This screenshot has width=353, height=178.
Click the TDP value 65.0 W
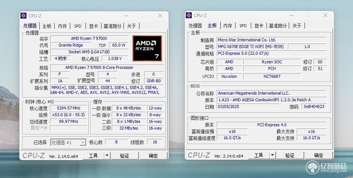click(119, 45)
